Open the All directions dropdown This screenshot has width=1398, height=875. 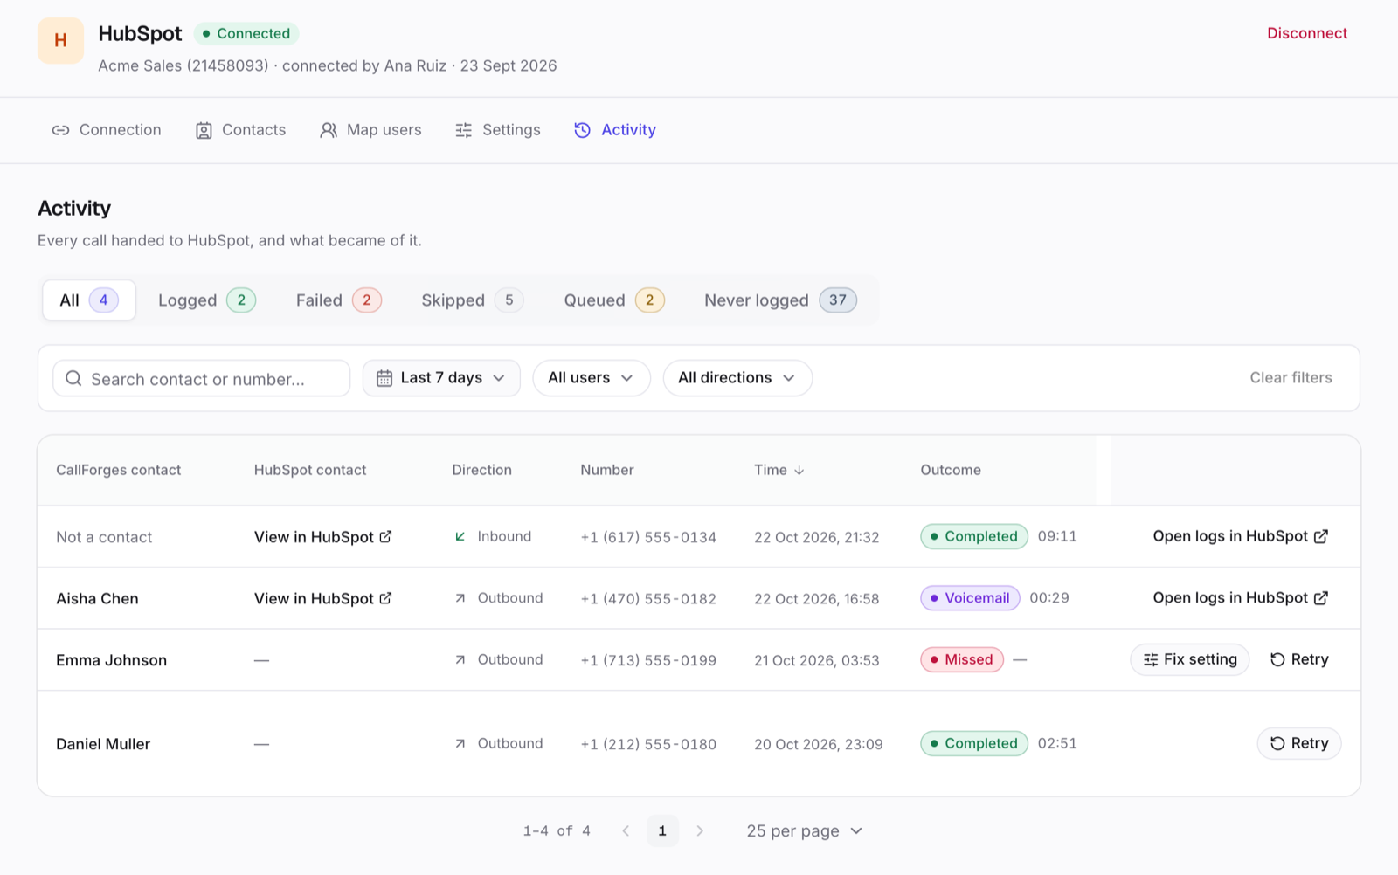tap(737, 378)
